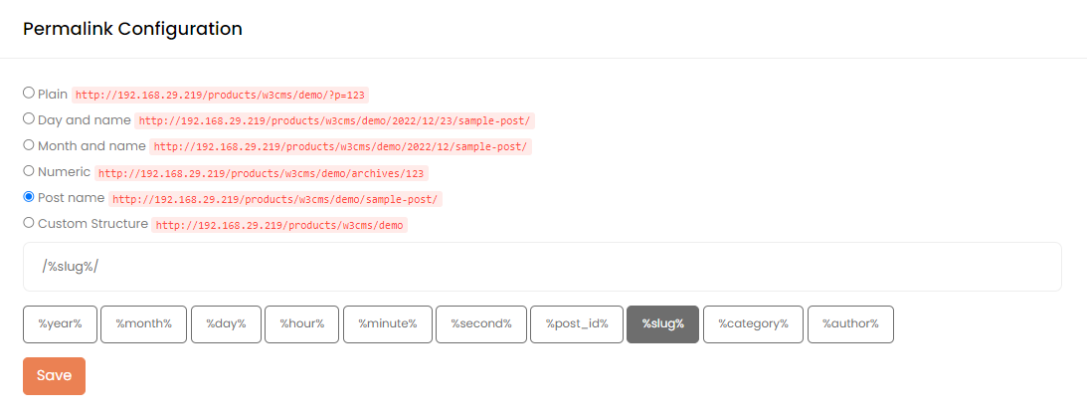1087x418 pixels.
Task: Select the Plain permalink radio button
Action: (x=29, y=93)
